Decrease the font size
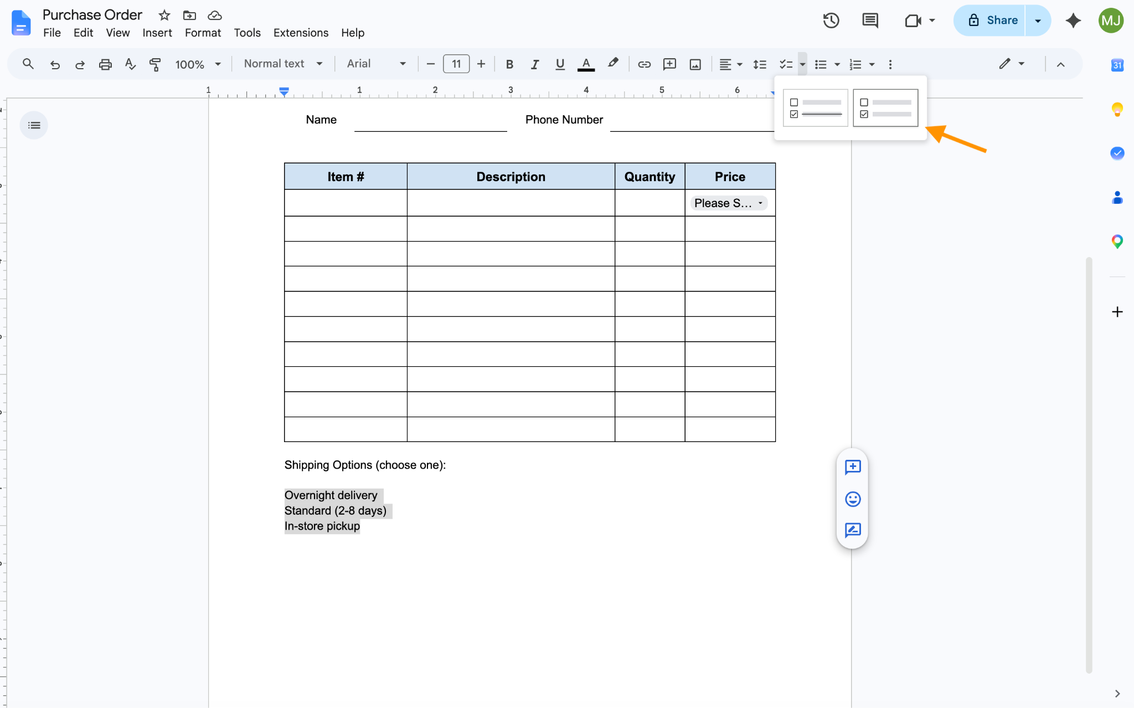 pyautogui.click(x=431, y=64)
